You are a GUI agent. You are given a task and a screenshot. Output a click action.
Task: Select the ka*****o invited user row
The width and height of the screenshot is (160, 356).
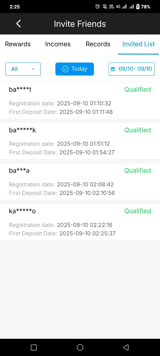[x=80, y=222]
